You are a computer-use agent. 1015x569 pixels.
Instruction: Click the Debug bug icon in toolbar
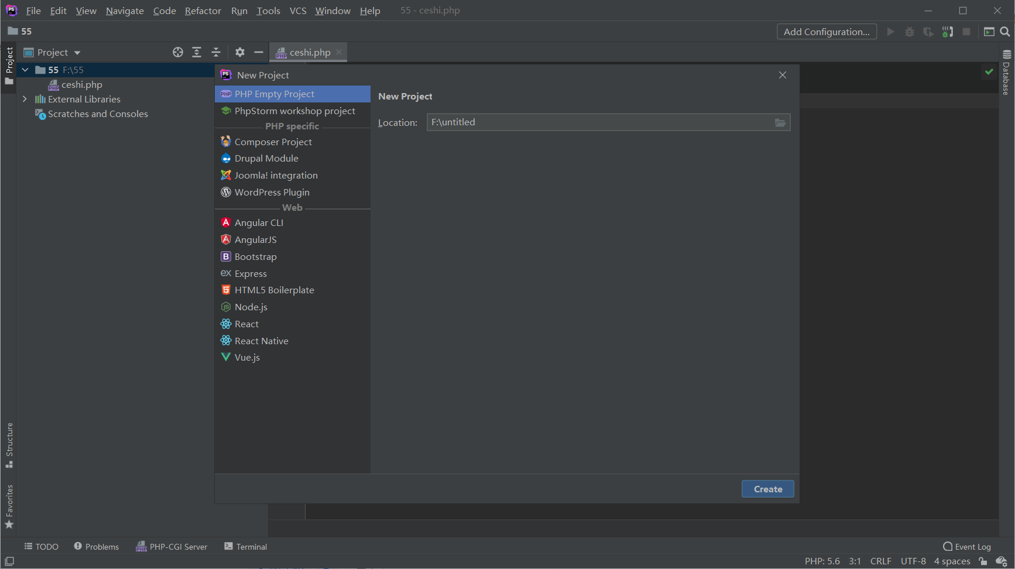(910, 32)
